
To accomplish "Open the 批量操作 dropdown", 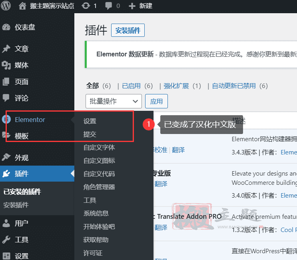I will pos(114,101).
